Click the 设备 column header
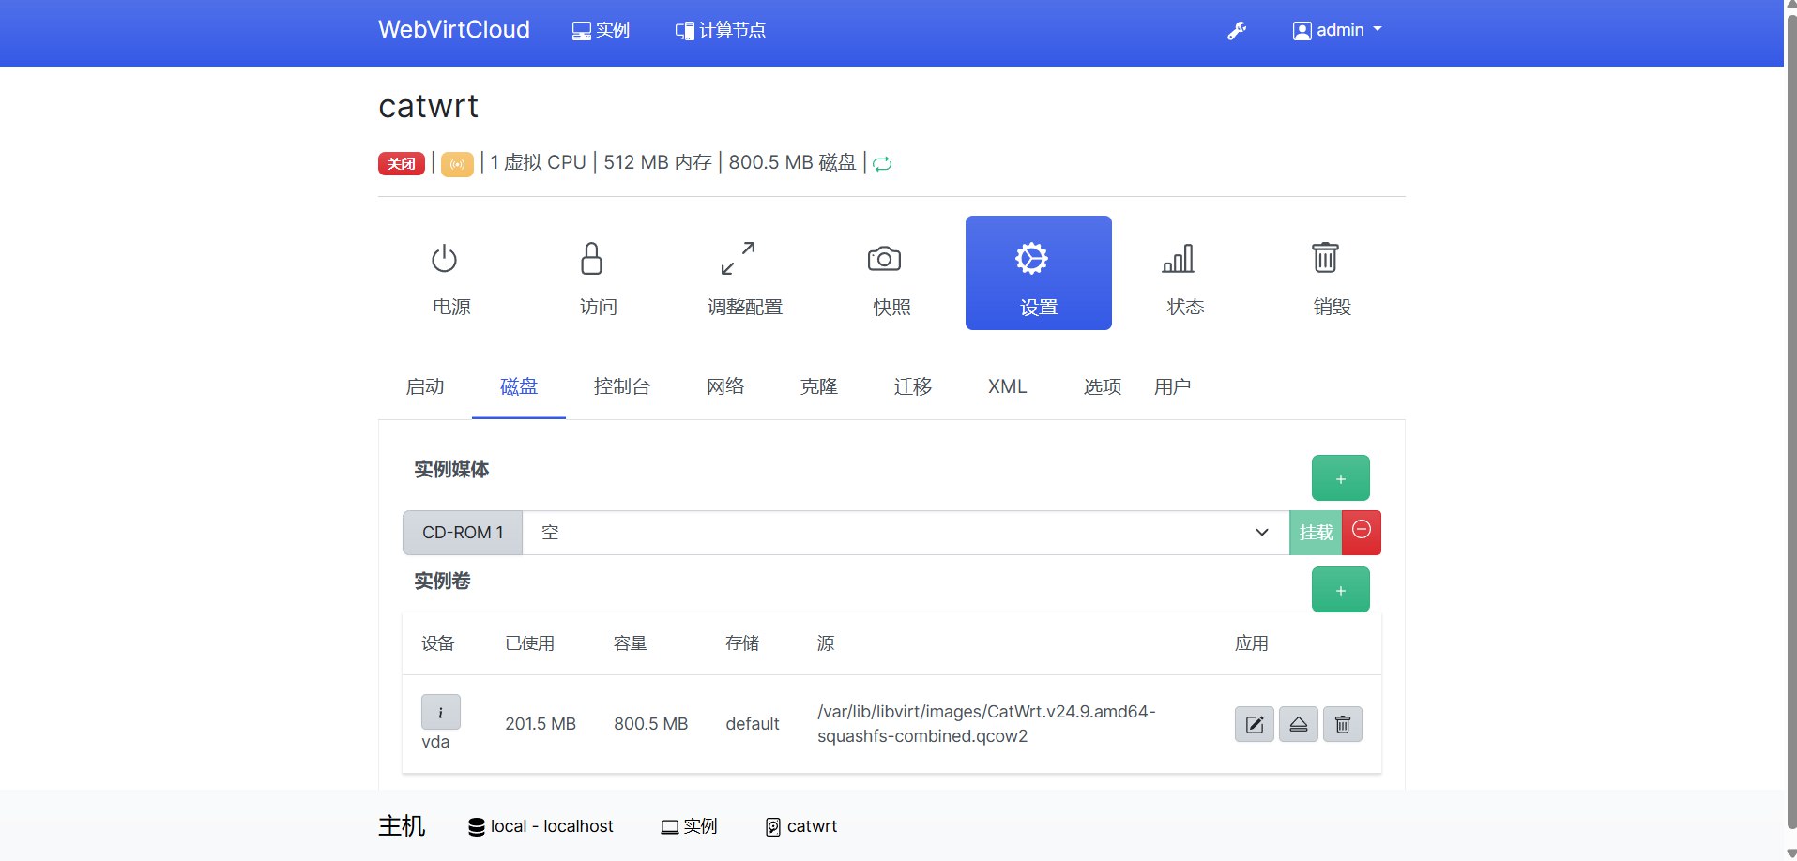Image resolution: width=1797 pixels, height=861 pixels. click(x=438, y=643)
